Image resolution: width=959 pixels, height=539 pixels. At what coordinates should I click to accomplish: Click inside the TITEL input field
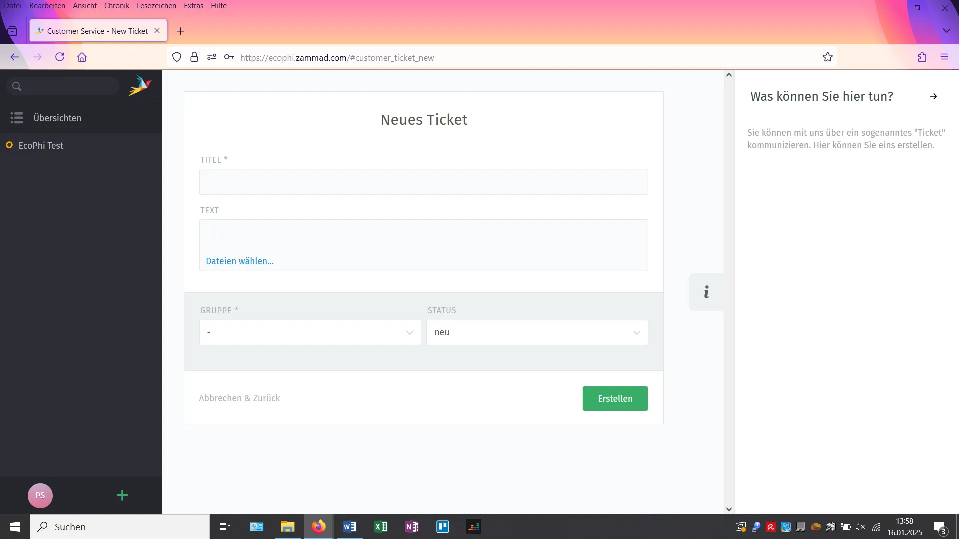pyautogui.click(x=423, y=182)
